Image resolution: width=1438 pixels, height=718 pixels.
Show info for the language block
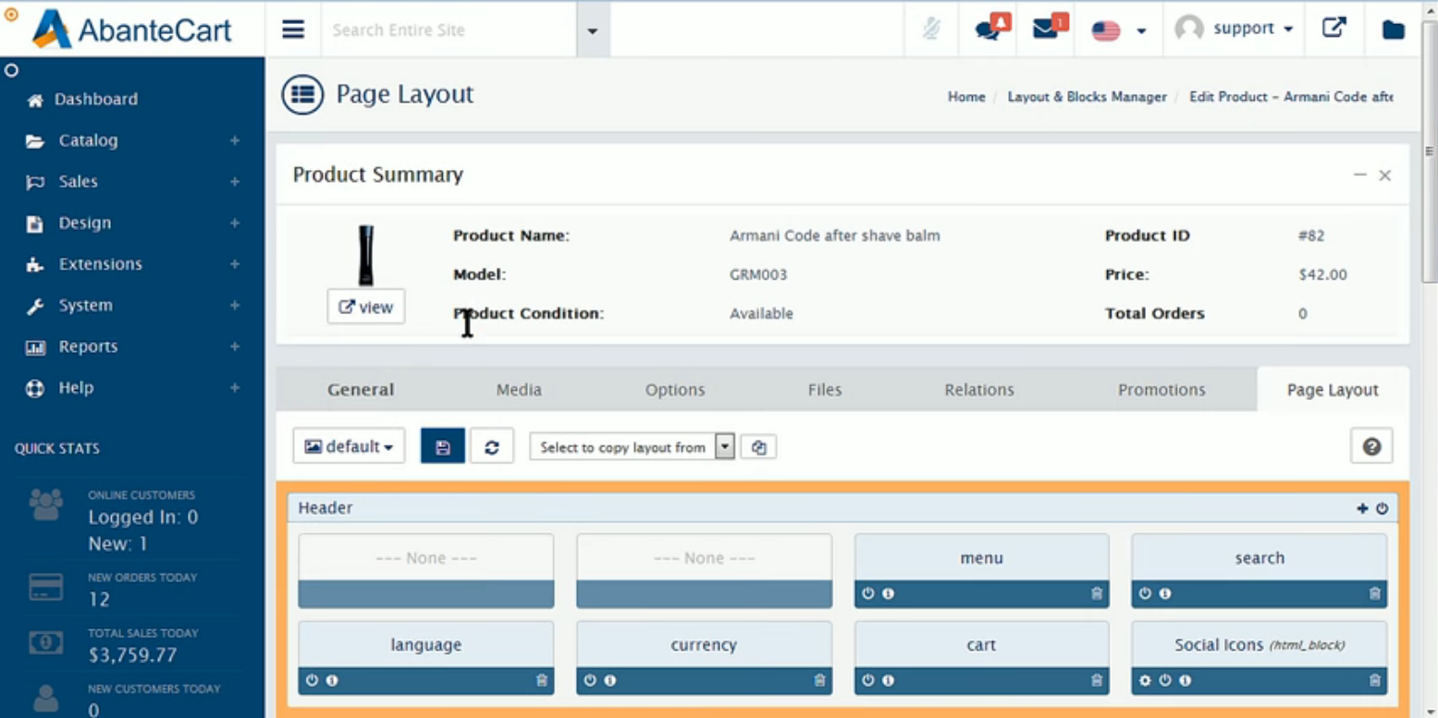(332, 681)
